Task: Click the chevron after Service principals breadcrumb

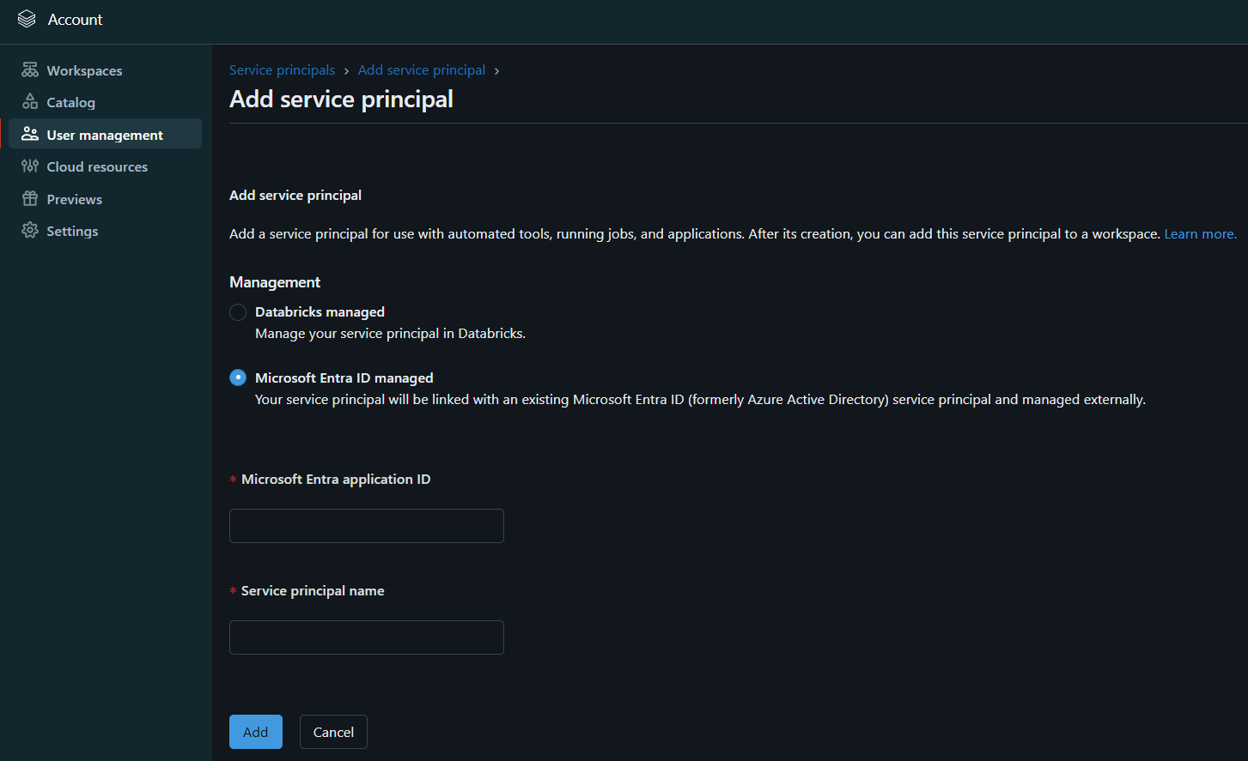Action: pyautogui.click(x=346, y=71)
